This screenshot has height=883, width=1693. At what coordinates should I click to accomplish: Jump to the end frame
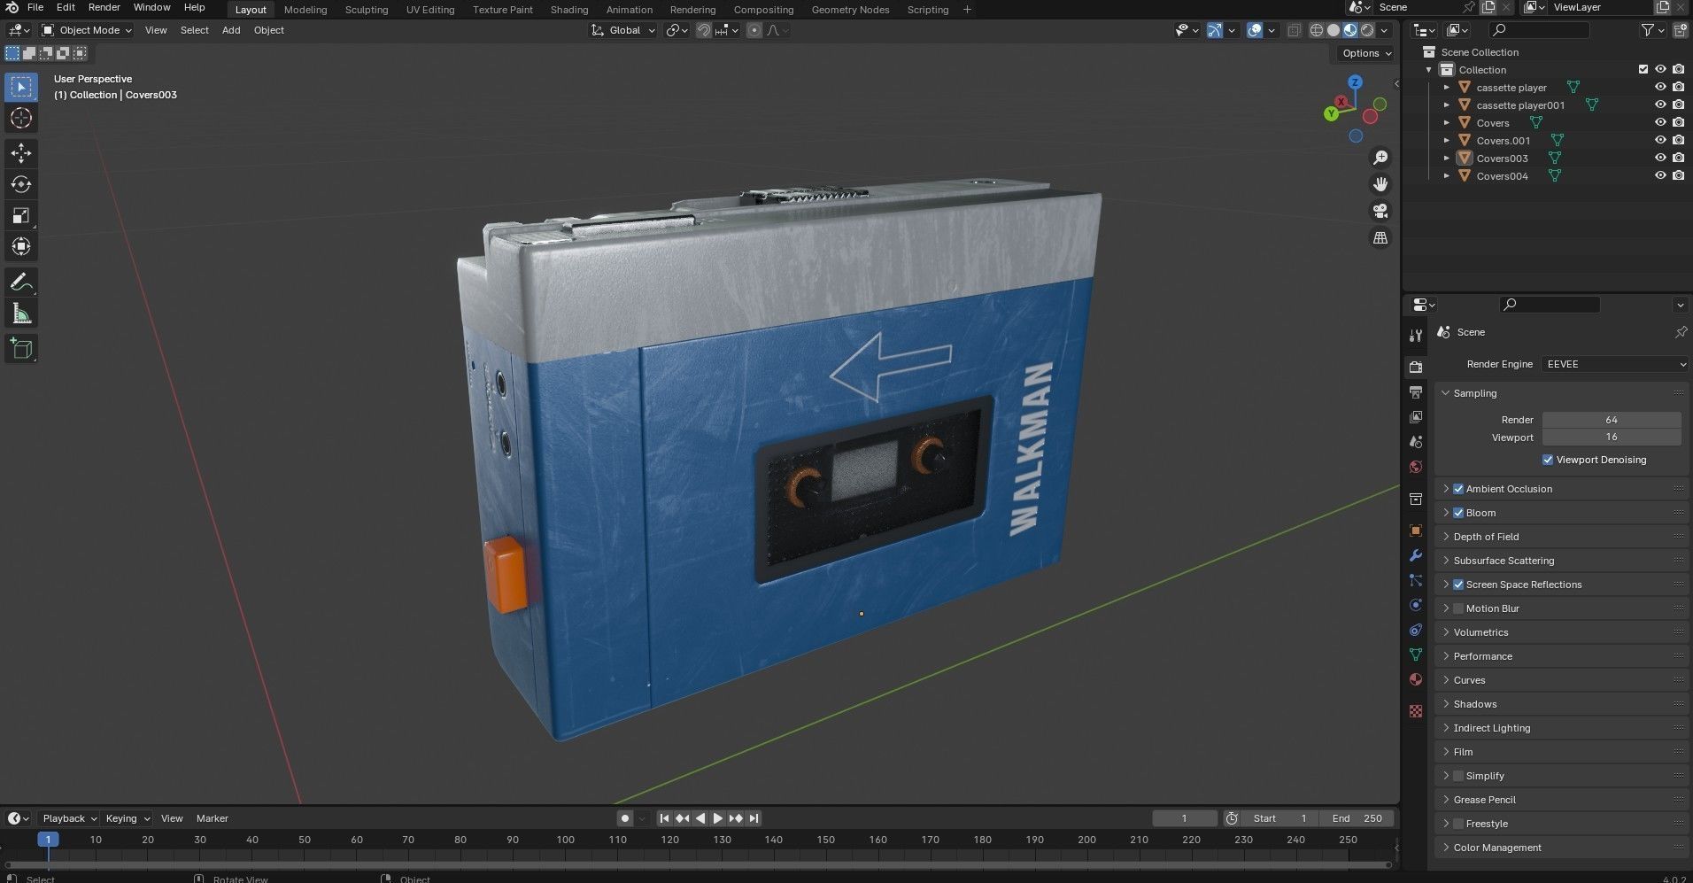pos(754,818)
